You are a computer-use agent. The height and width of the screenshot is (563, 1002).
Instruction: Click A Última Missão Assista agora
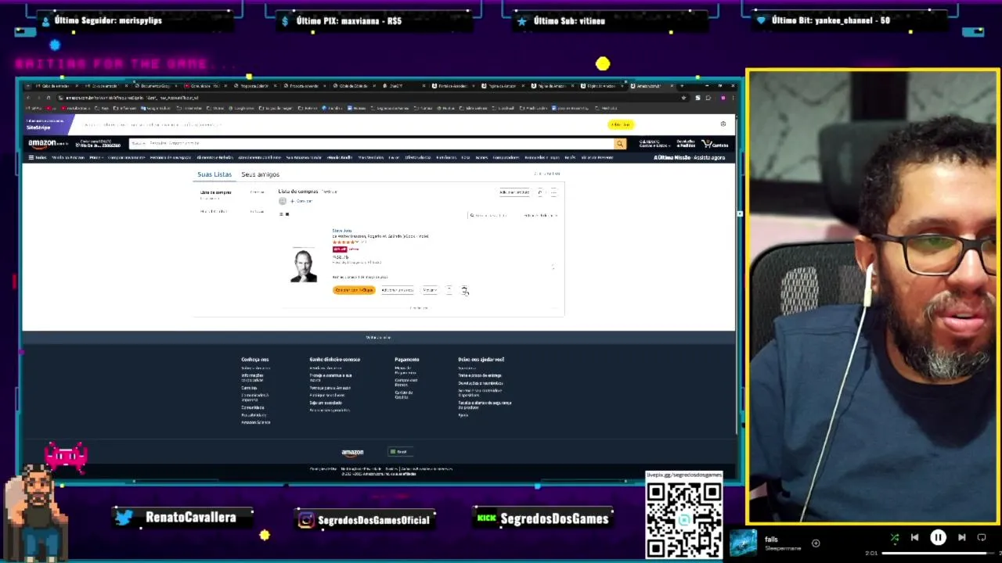[690, 157]
